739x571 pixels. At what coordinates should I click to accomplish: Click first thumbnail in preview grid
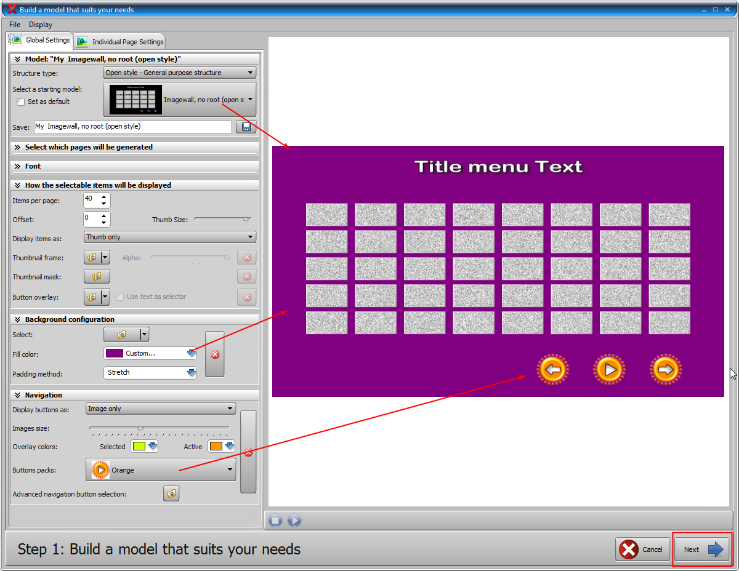[327, 215]
